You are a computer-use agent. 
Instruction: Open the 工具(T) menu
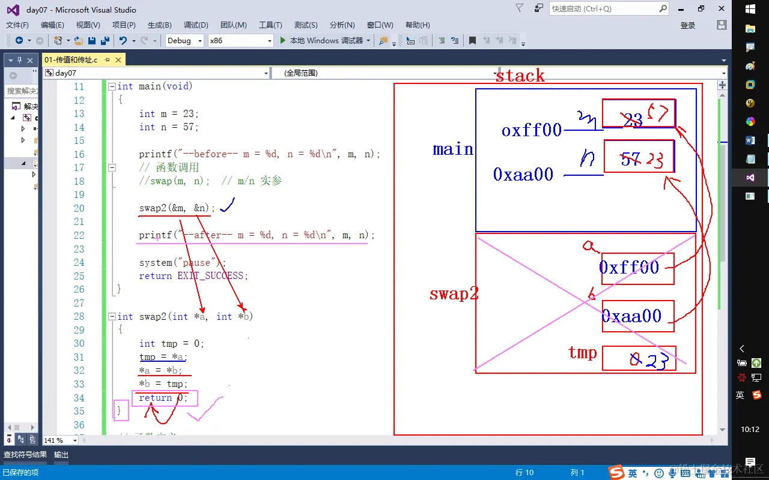tap(270, 25)
